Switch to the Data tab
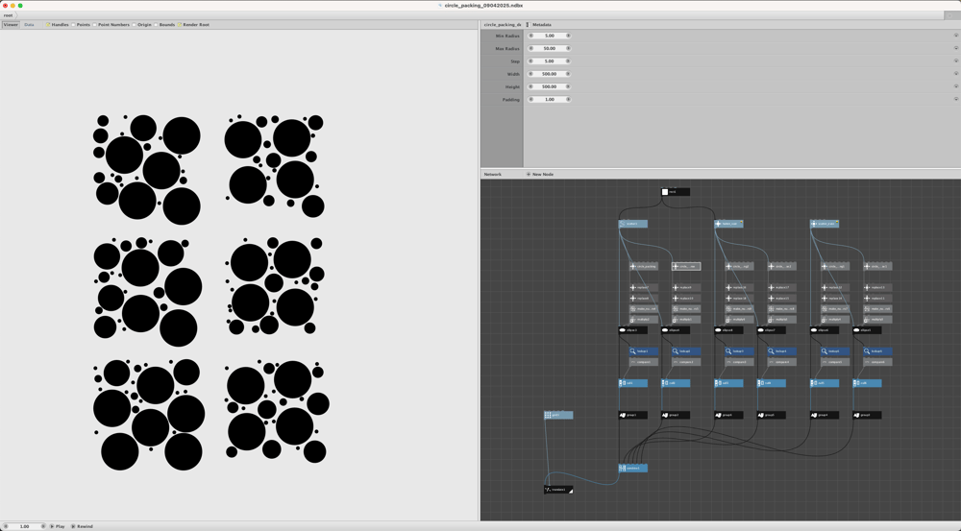The image size is (961, 531). click(x=29, y=25)
